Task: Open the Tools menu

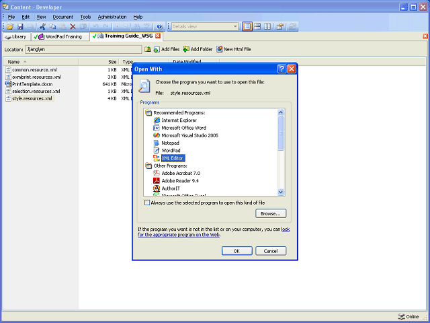Action: point(85,17)
